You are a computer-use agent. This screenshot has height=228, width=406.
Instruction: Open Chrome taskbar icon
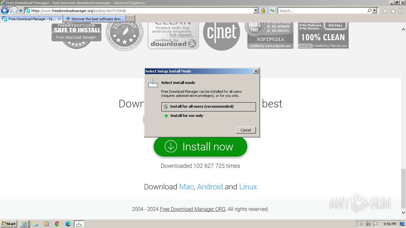(57, 224)
